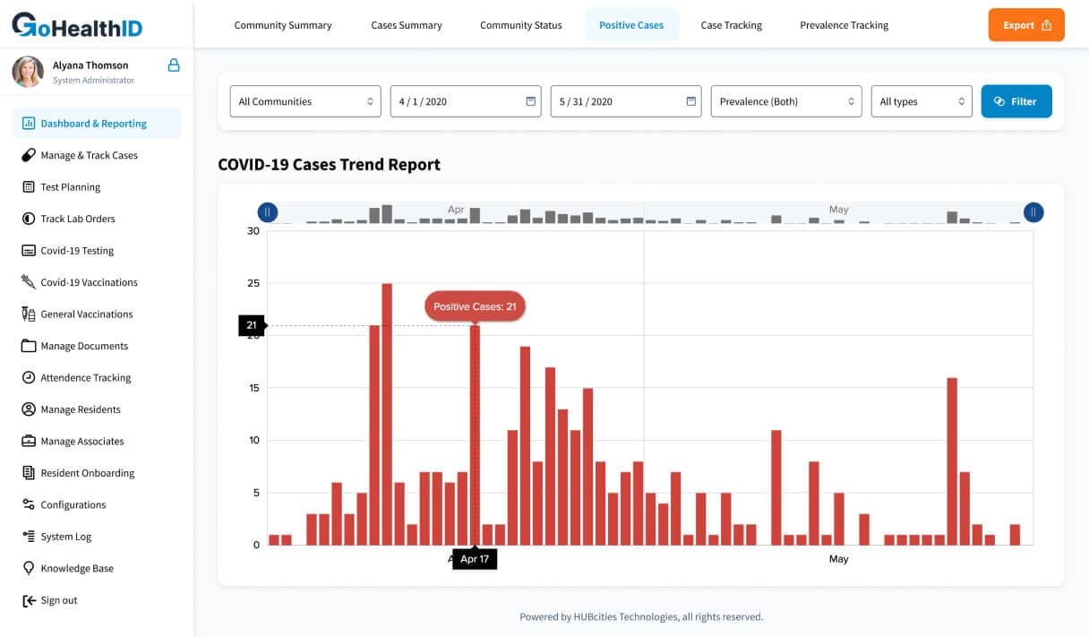Click the start date 4/1/2020 field
Viewport: 1089px width, 637px height.
pos(466,101)
